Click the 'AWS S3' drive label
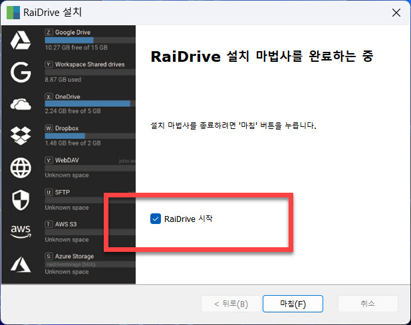The height and width of the screenshot is (325, 411). [66, 225]
